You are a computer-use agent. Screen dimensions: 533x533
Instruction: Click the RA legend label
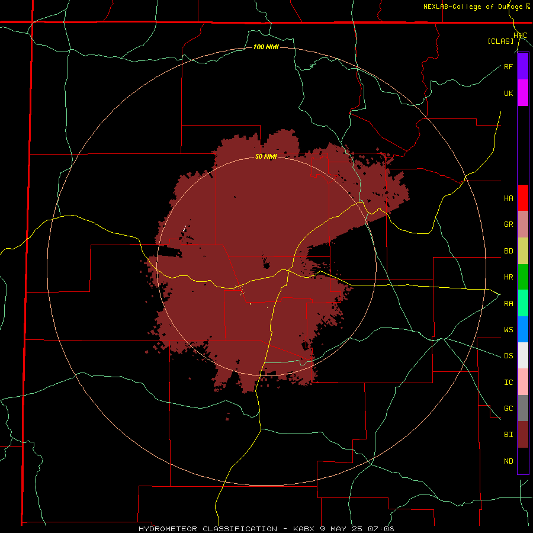click(508, 304)
